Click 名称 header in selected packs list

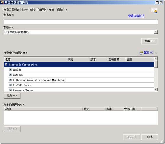tap(43, 109)
